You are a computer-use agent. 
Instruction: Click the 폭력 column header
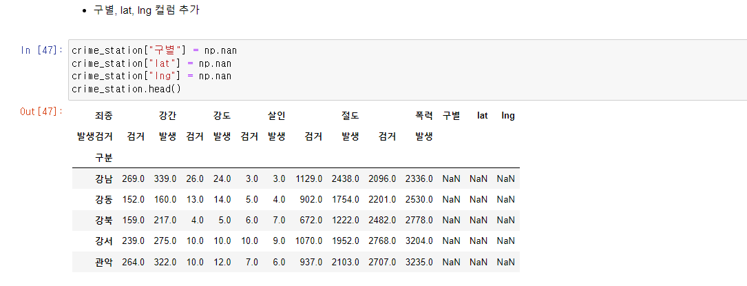(x=424, y=115)
